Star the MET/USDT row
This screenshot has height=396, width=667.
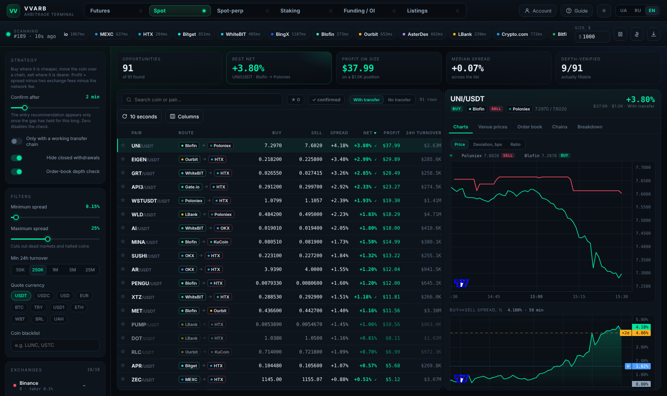pyautogui.click(x=123, y=311)
